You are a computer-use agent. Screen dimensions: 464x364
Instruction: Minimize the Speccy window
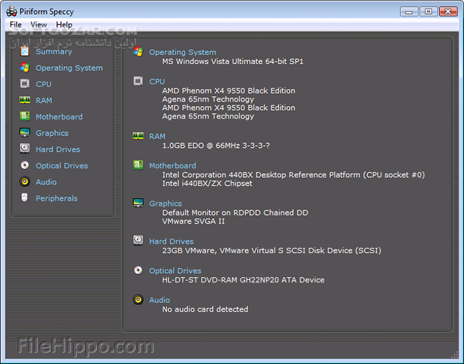(x=409, y=11)
